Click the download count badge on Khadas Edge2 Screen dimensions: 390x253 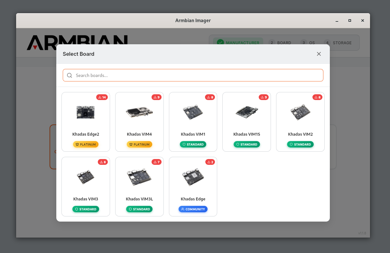tap(102, 97)
